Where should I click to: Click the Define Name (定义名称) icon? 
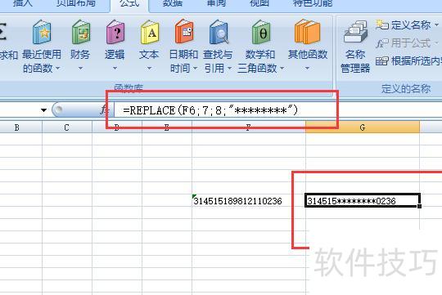point(382,25)
